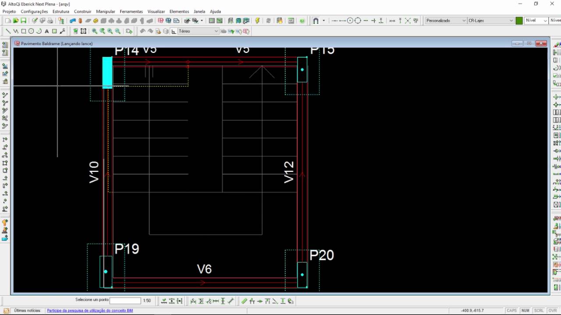Expand dropdown arrow next to element tools
The width and height of the screenshot is (561, 315).
(202, 21)
